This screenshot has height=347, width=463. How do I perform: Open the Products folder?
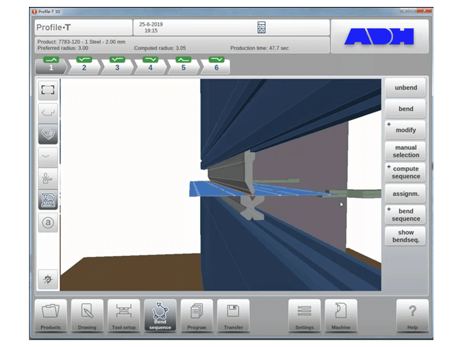click(x=51, y=315)
